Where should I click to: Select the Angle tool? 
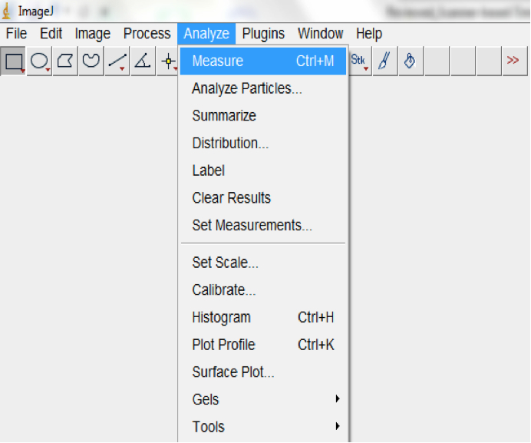[143, 61]
